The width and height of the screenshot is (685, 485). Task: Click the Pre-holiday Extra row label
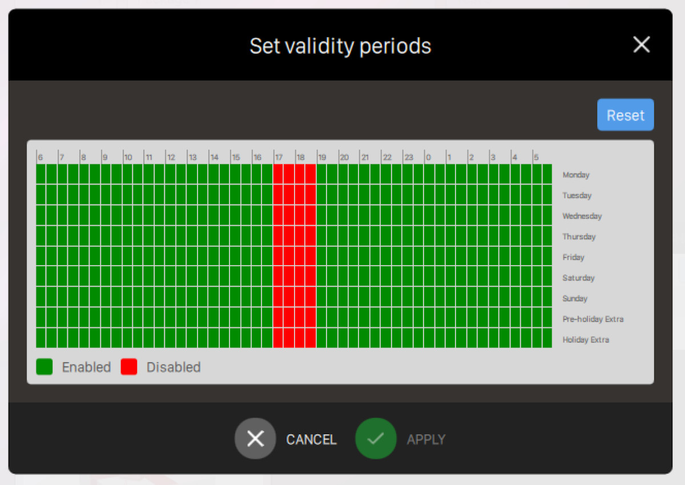tap(593, 319)
